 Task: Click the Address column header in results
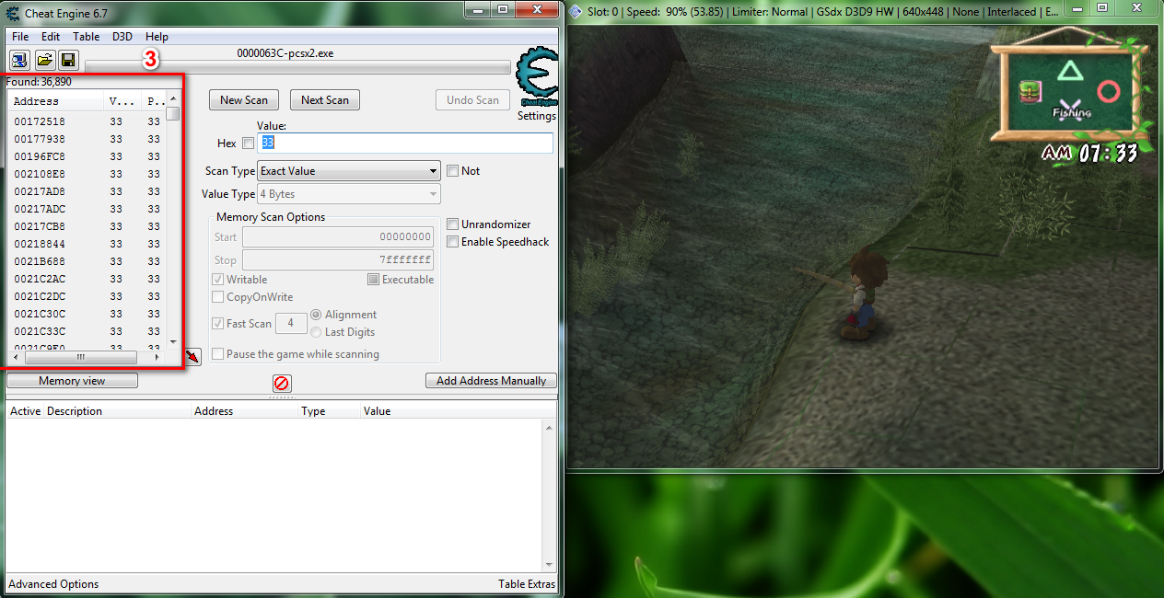tap(55, 102)
